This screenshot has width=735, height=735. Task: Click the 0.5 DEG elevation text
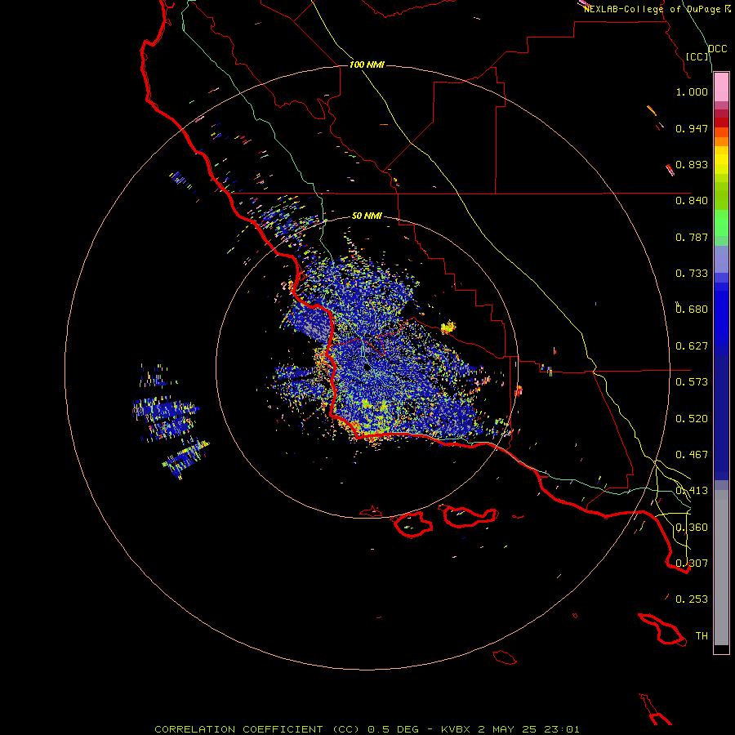[394, 729]
